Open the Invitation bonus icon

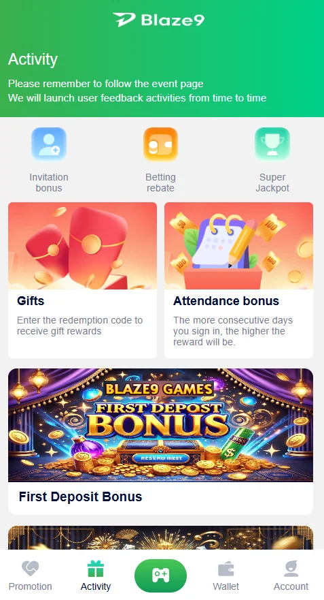49,144
